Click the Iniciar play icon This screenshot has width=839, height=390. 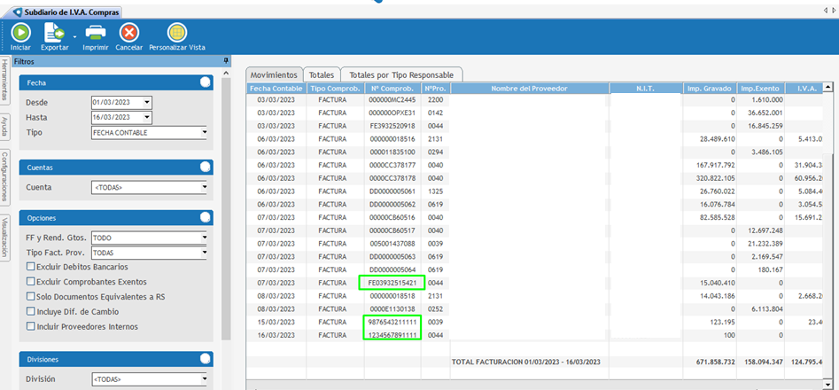20,33
